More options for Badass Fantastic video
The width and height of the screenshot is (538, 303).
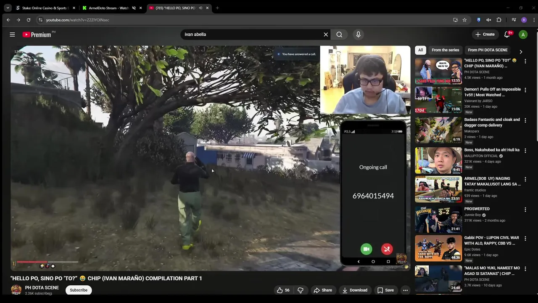point(525,120)
